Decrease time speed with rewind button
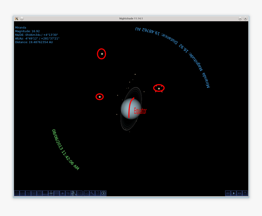 [228, 193]
